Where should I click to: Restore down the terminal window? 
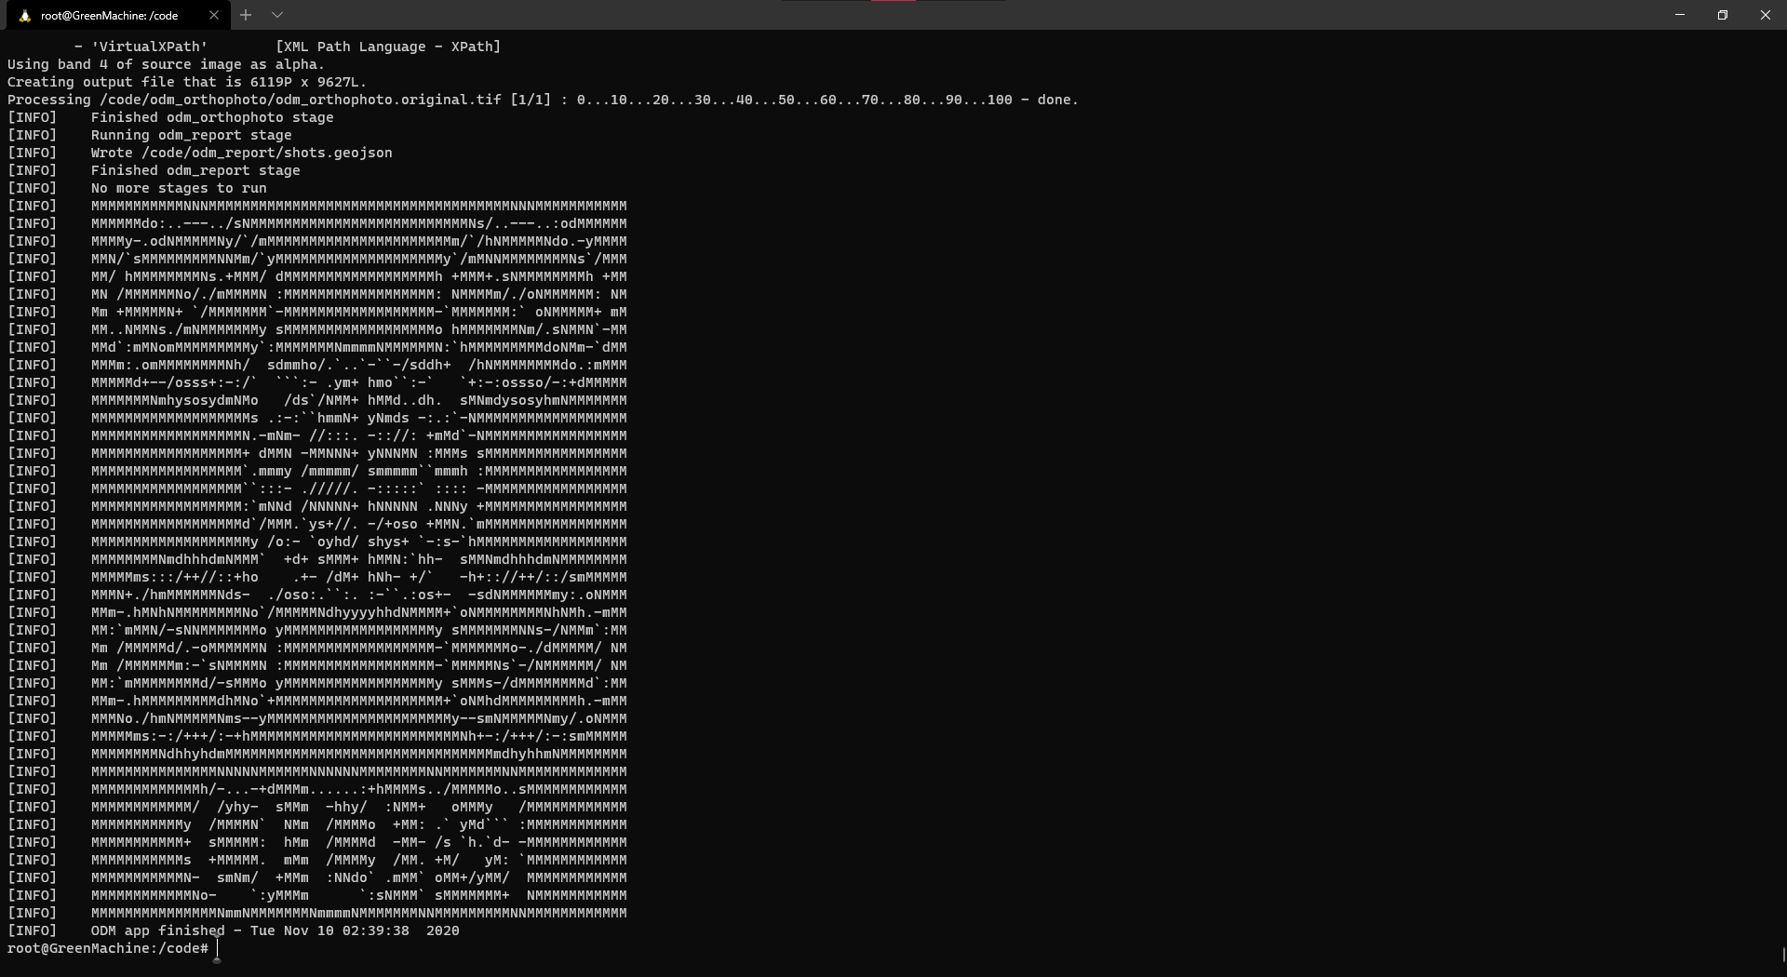point(1722,15)
